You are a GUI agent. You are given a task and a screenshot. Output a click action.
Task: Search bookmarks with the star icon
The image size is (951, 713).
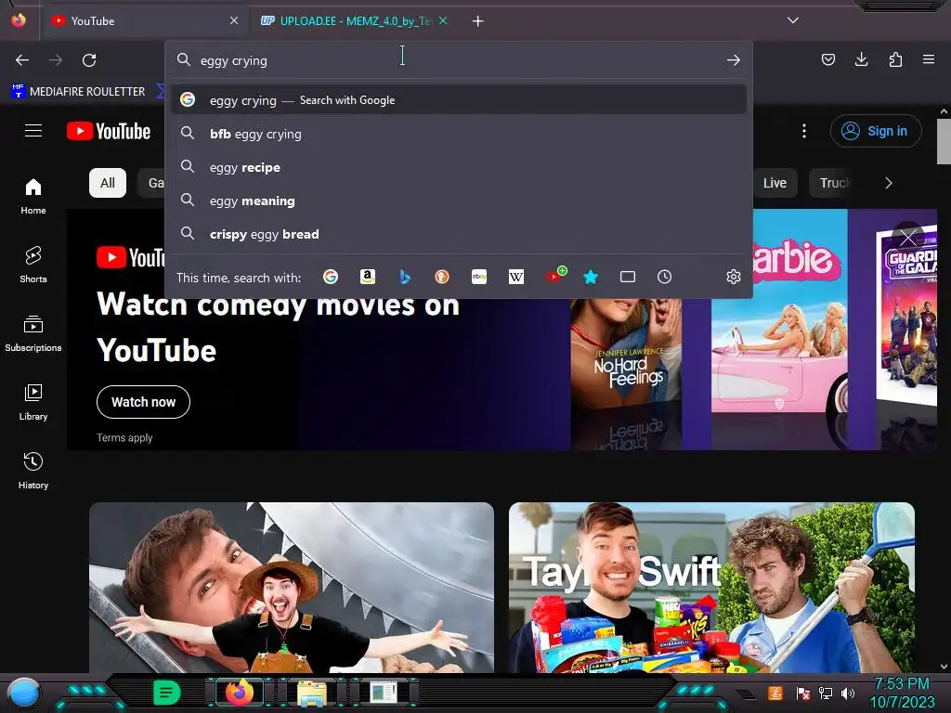point(591,277)
